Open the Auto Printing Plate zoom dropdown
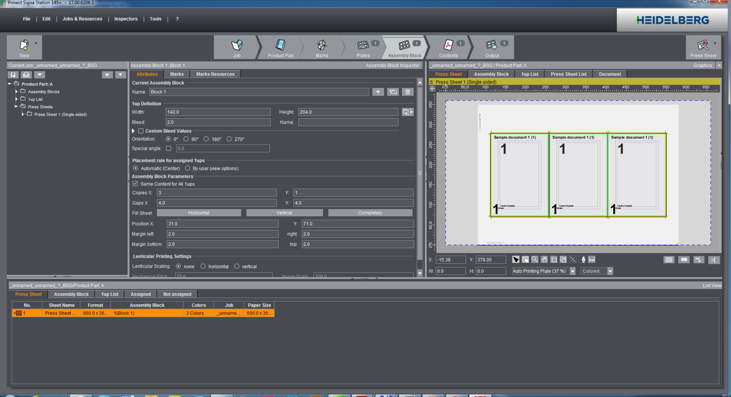 tap(573, 271)
